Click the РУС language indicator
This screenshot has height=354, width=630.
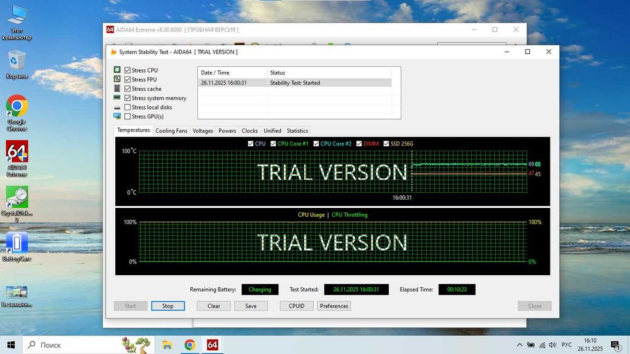click(x=566, y=345)
